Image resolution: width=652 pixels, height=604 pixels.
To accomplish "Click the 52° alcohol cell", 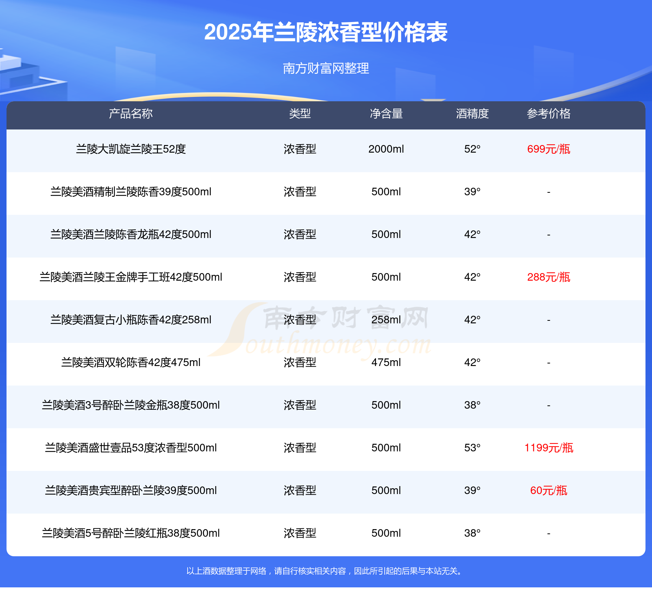I will (x=472, y=149).
